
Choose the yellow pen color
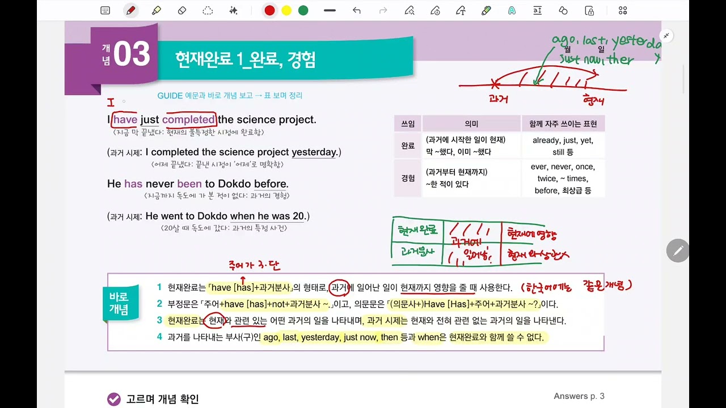click(x=286, y=10)
